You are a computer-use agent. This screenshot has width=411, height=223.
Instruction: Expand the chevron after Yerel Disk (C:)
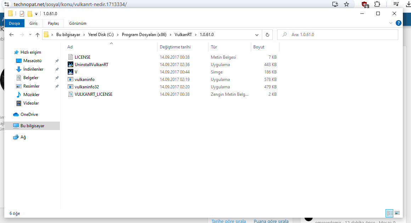pos(118,35)
